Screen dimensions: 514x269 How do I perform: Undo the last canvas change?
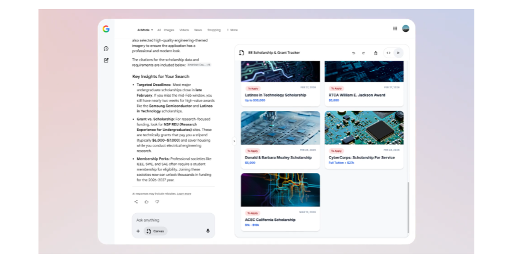353,53
